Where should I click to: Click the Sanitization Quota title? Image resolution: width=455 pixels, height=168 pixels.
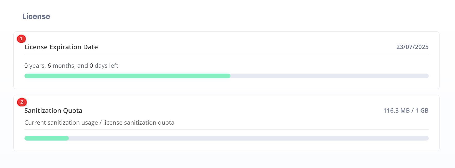coord(53,111)
